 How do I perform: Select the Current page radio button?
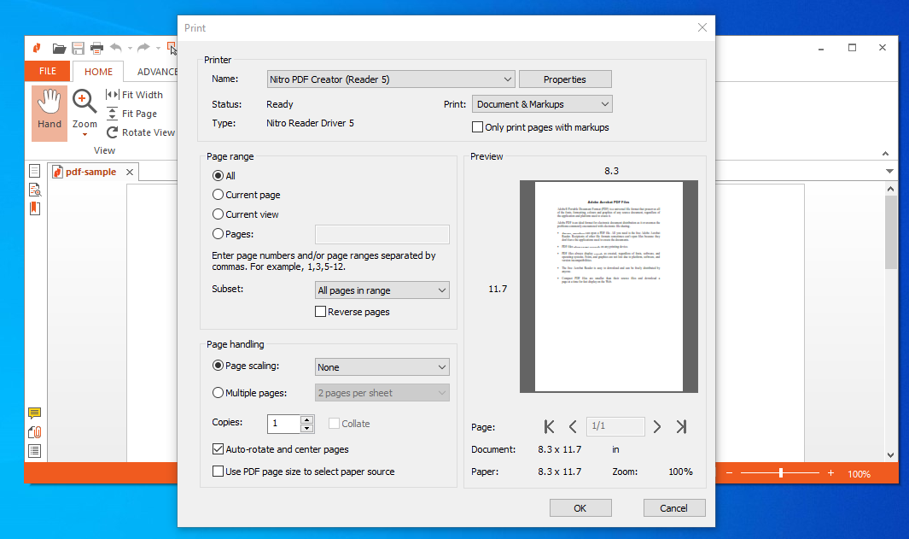pyautogui.click(x=218, y=195)
